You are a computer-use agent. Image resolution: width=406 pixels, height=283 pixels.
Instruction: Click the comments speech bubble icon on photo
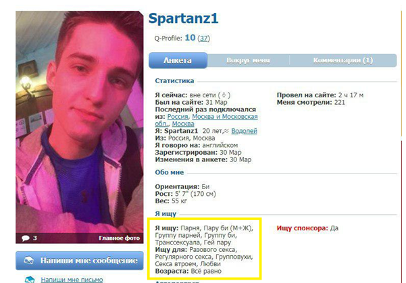pos(26,238)
